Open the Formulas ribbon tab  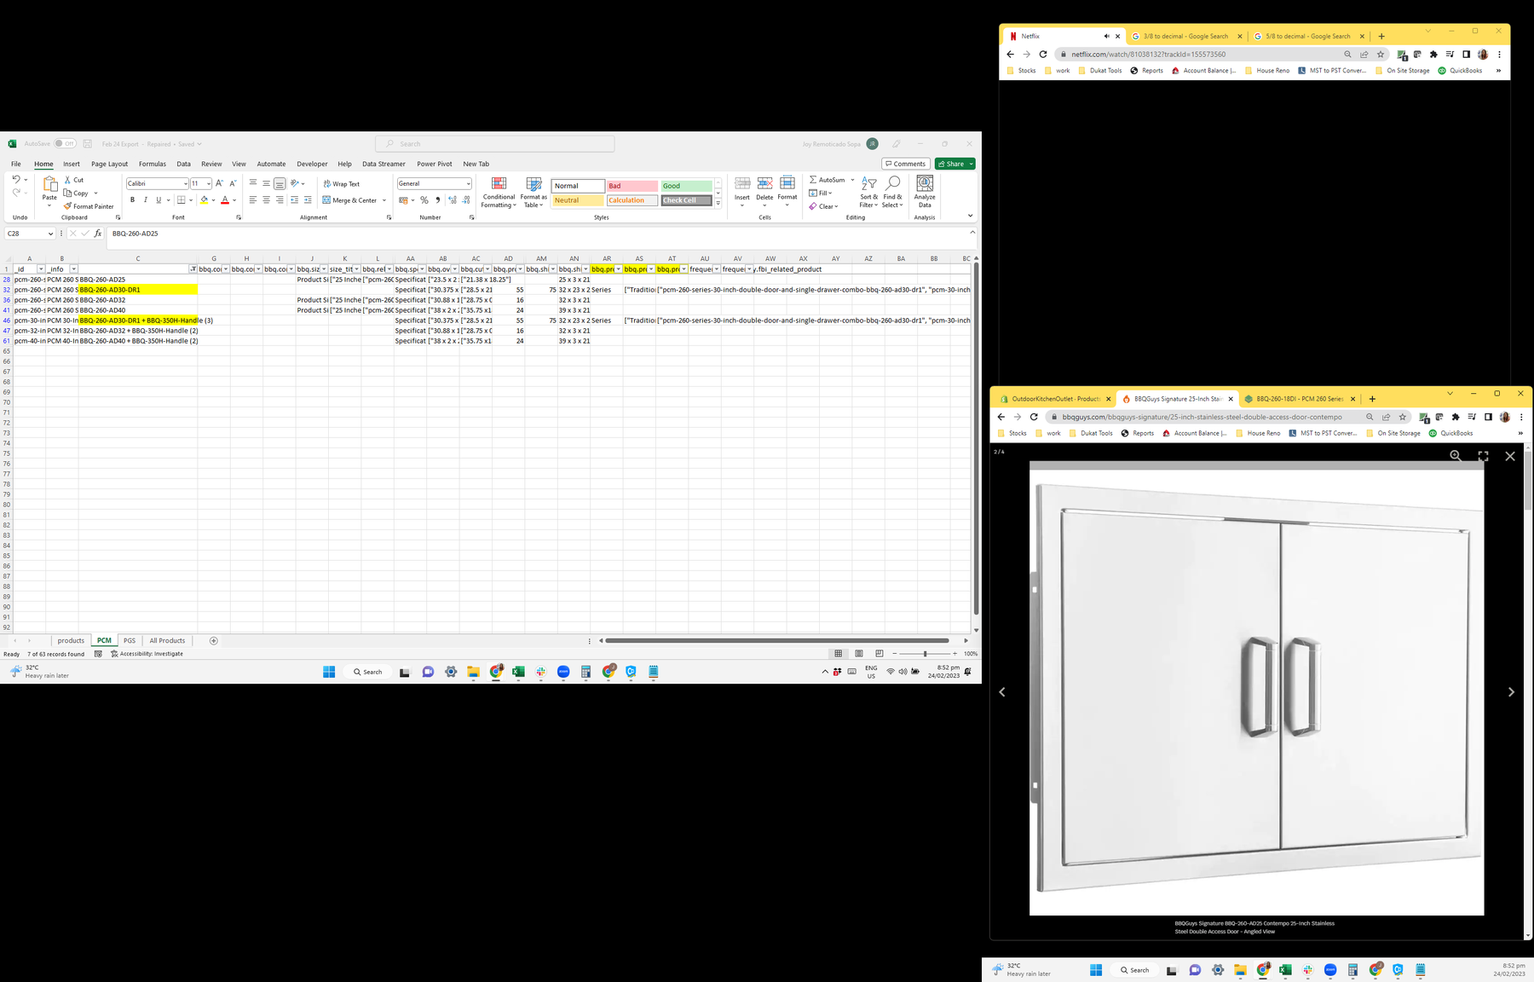tap(153, 164)
